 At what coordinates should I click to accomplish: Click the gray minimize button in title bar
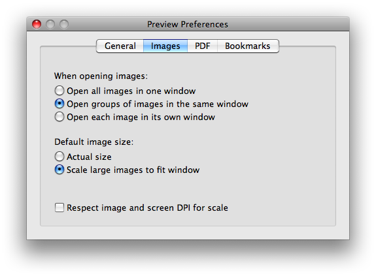click(50, 24)
